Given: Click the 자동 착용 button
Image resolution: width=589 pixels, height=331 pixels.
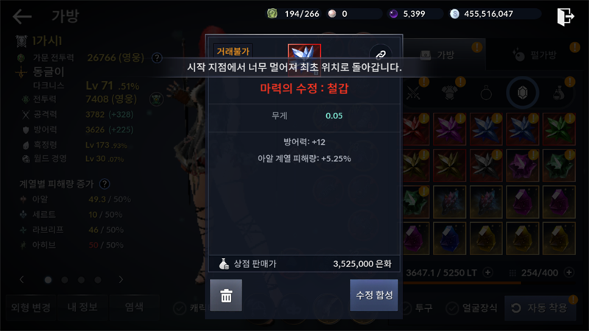Looking at the screenshot, I should click(540, 308).
